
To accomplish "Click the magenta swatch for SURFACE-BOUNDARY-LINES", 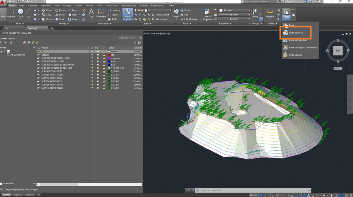I will click(x=109, y=58).
